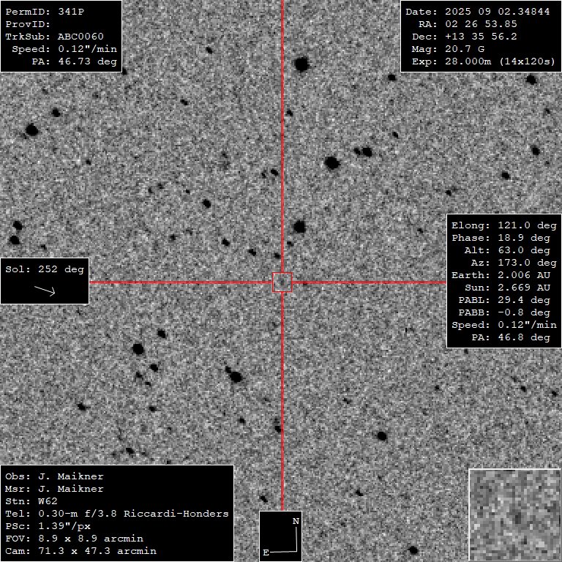Select the 'Cam: 71.3 x 47.3 arcmin' line
The image size is (562, 562).
tap(80, 551)
